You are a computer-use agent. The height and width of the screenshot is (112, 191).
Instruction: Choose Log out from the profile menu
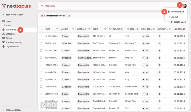point(173,17)
